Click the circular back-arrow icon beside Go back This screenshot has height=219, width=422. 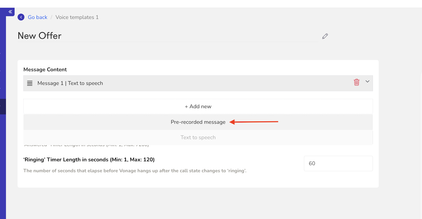click(21, 17)
